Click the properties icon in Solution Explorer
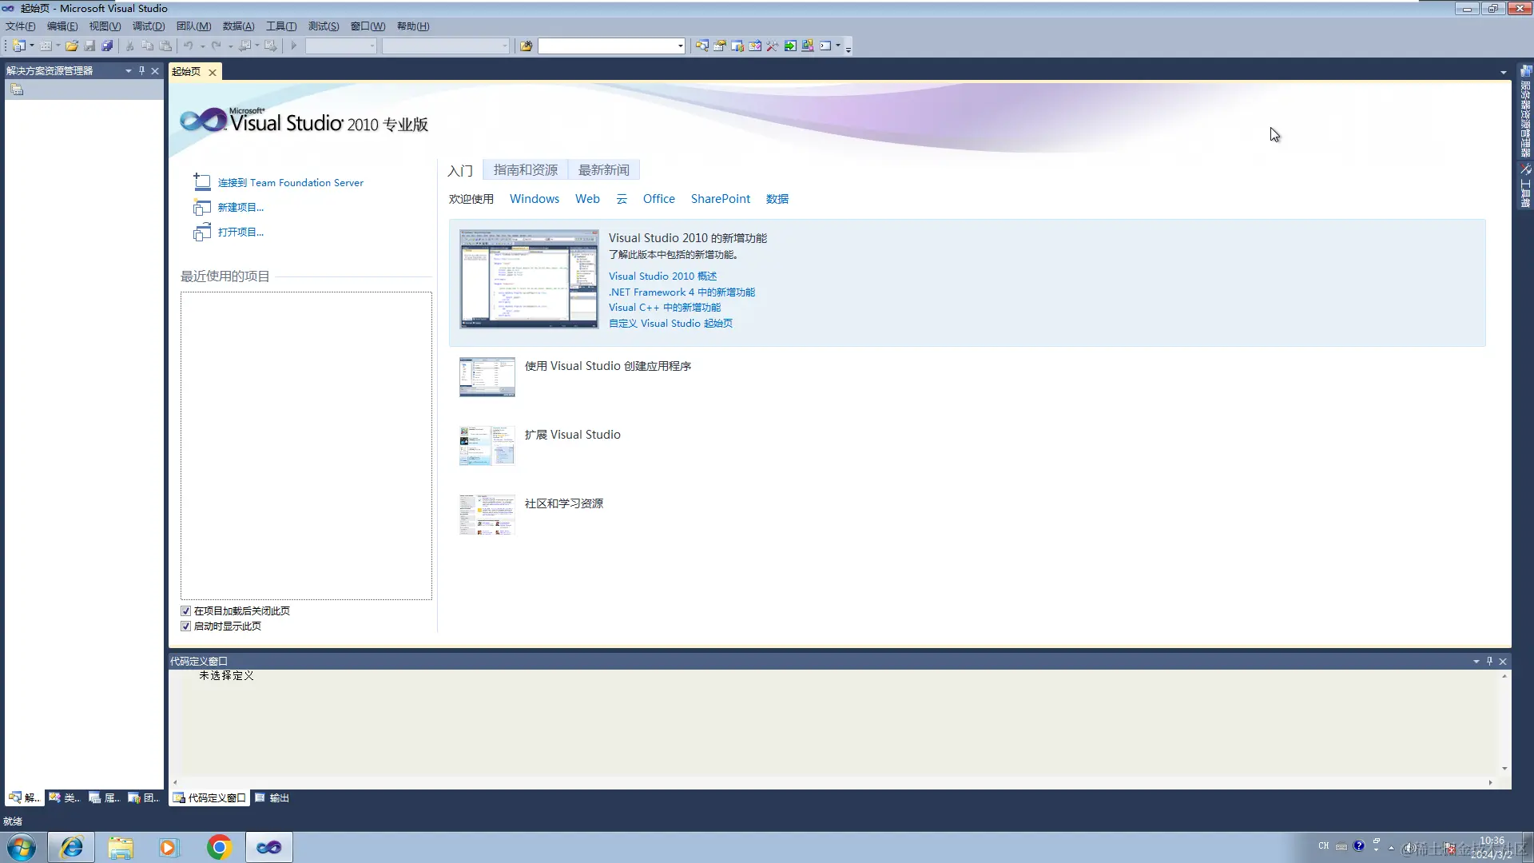The height and width of the screenshot is (863, 1534). click(17, 90)
